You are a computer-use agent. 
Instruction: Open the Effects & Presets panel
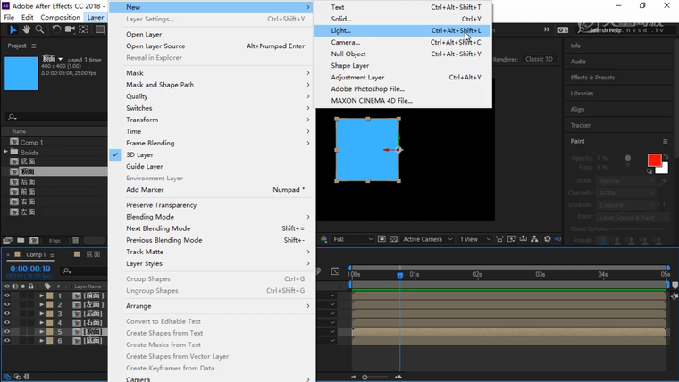click(x=591, y=78)
